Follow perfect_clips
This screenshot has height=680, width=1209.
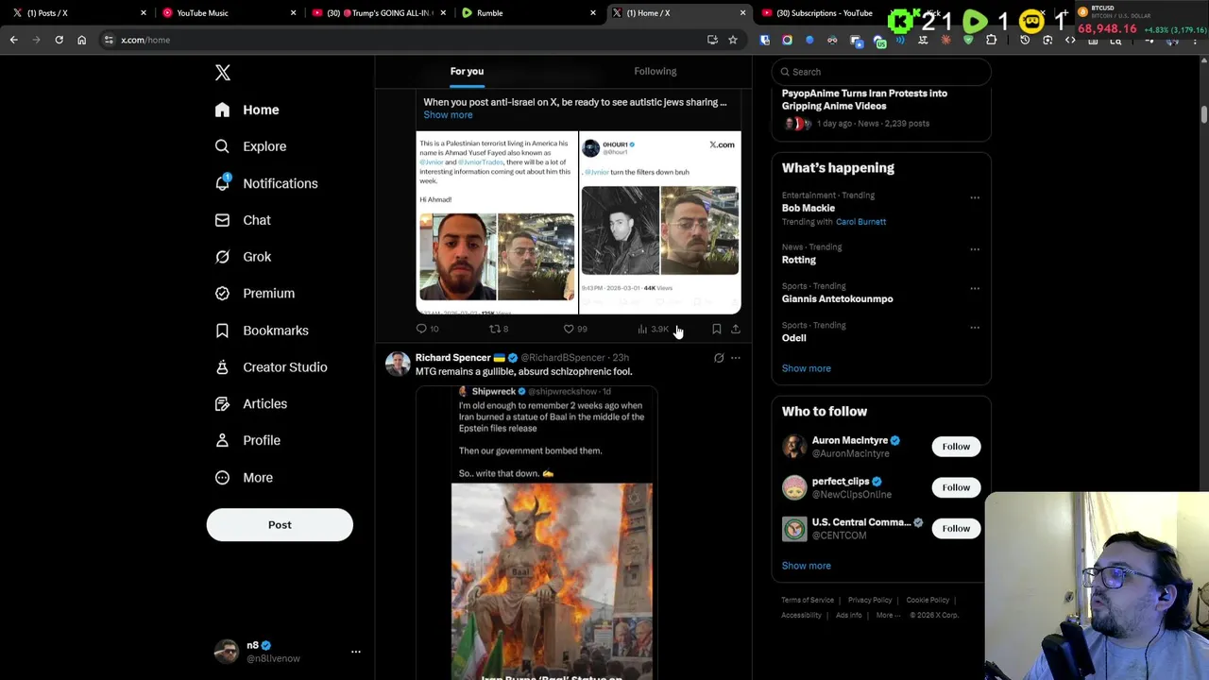click(x=956, y=487)
